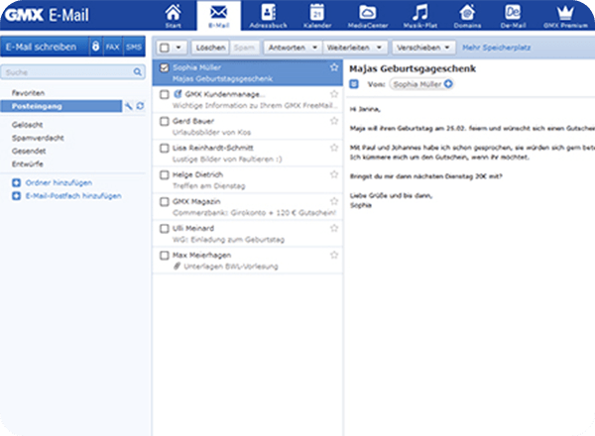The image size is (595, 436).
Task: Click plus icon beside Ordner hinzufügen
Action: click(x=16, y=182)
